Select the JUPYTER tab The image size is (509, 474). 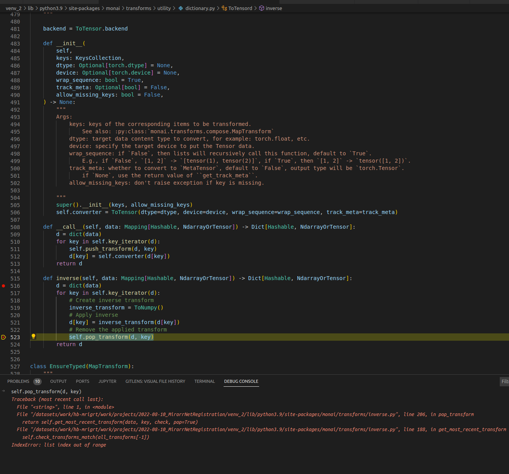(107, 381)
